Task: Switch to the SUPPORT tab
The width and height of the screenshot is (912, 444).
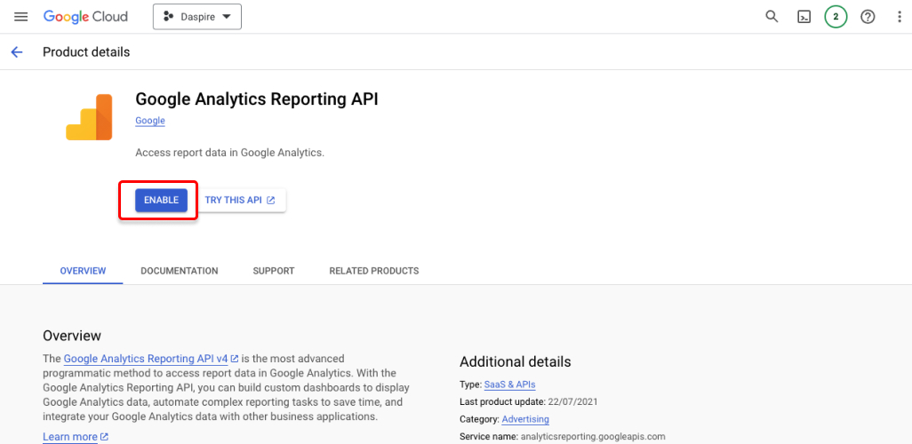Action: 274,271
